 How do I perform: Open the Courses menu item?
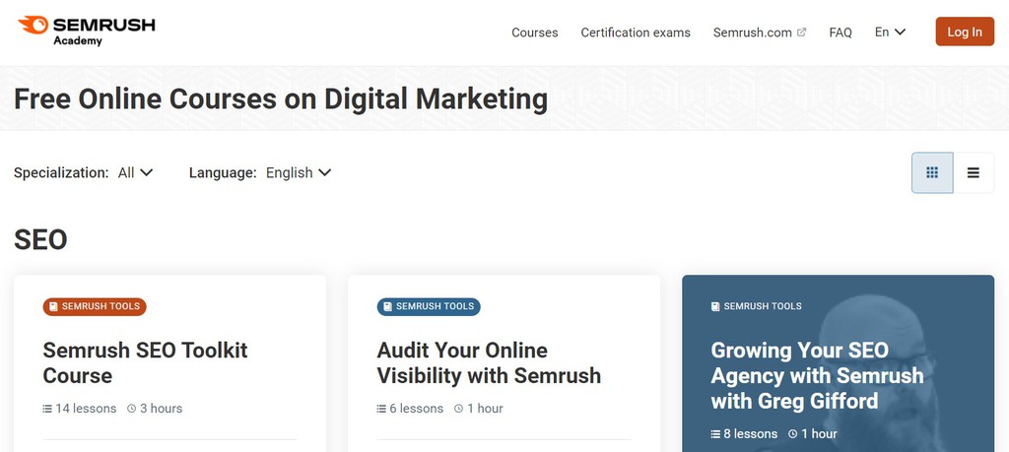click(534, 32)
